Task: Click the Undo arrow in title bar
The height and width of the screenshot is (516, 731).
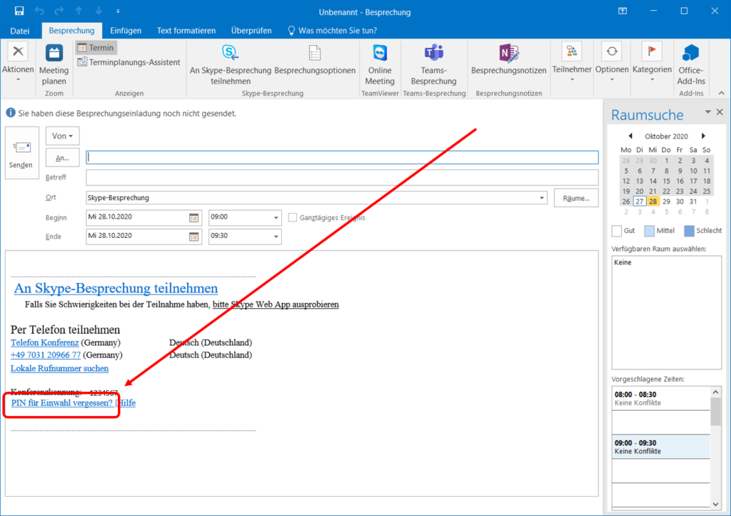Action: [x=39, y=11]
